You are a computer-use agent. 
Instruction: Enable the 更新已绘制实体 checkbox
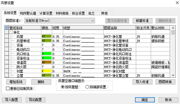pyautogui.click(x=8, y=89)
